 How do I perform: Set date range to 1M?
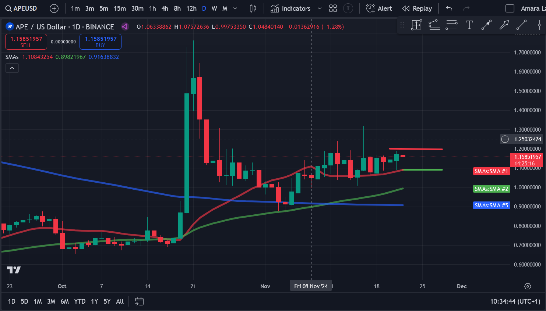pos(38,301)
